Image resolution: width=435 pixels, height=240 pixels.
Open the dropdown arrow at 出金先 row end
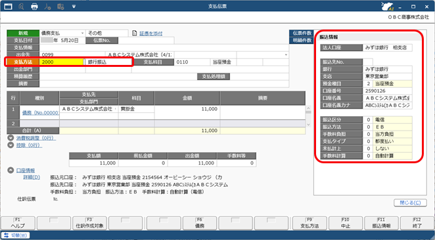pyautogui.click(x=286, y=55)
